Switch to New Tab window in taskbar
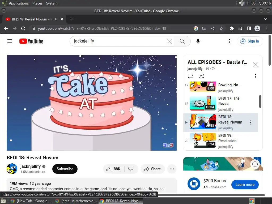 click(x=31, y=201)
